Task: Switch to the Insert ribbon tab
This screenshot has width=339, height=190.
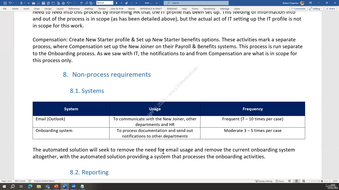Action: pos(26,9)
